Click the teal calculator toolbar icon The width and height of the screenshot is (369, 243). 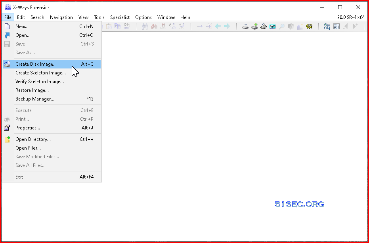pos(273,27)
